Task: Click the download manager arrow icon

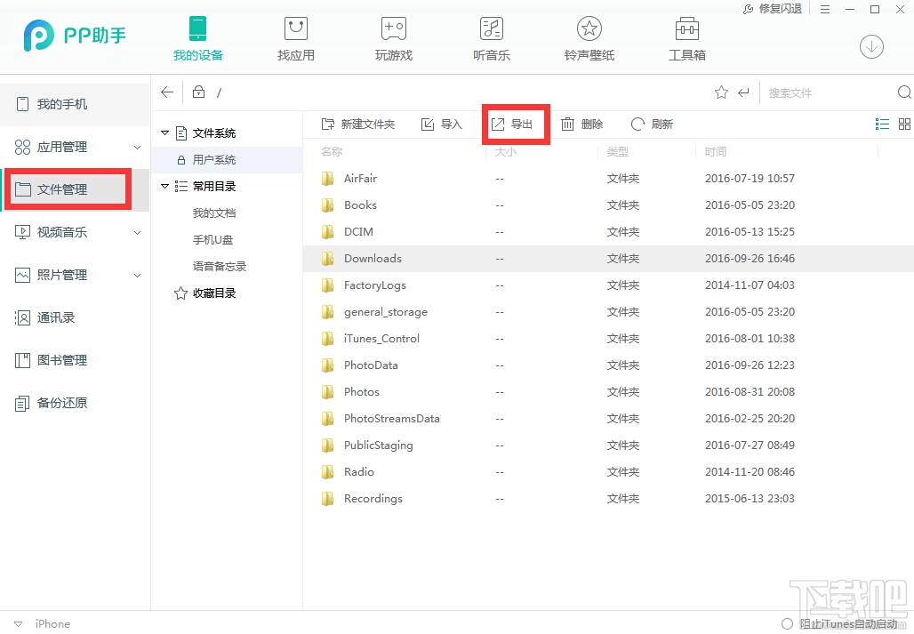Action: coord(872,46)
